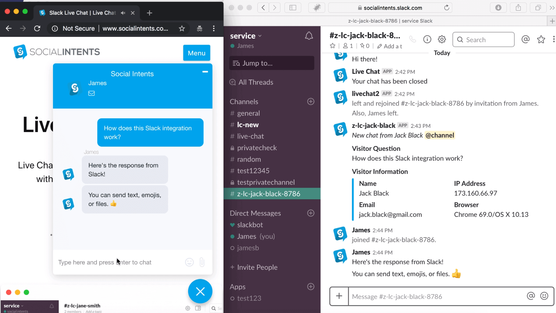The height and width of the screenshot is (313, 556).
Task: Click the Slack Live Chat browser tab
Action: 87,13
